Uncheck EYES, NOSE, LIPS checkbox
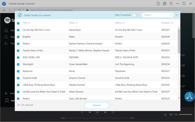The width and height of the screenshot is (195, 122). click(x=18, y=57)
